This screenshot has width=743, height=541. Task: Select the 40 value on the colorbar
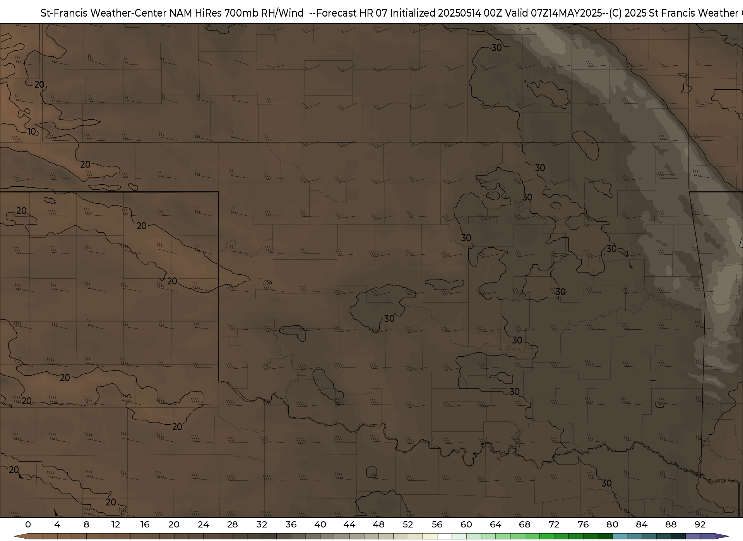tap(320, 525)
